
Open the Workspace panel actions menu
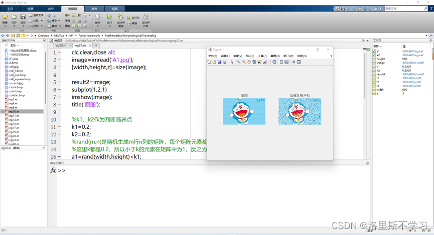coord(430,41)
